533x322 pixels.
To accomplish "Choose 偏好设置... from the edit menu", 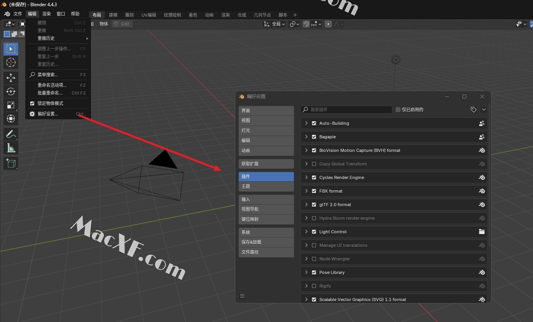I will point(58,114).
